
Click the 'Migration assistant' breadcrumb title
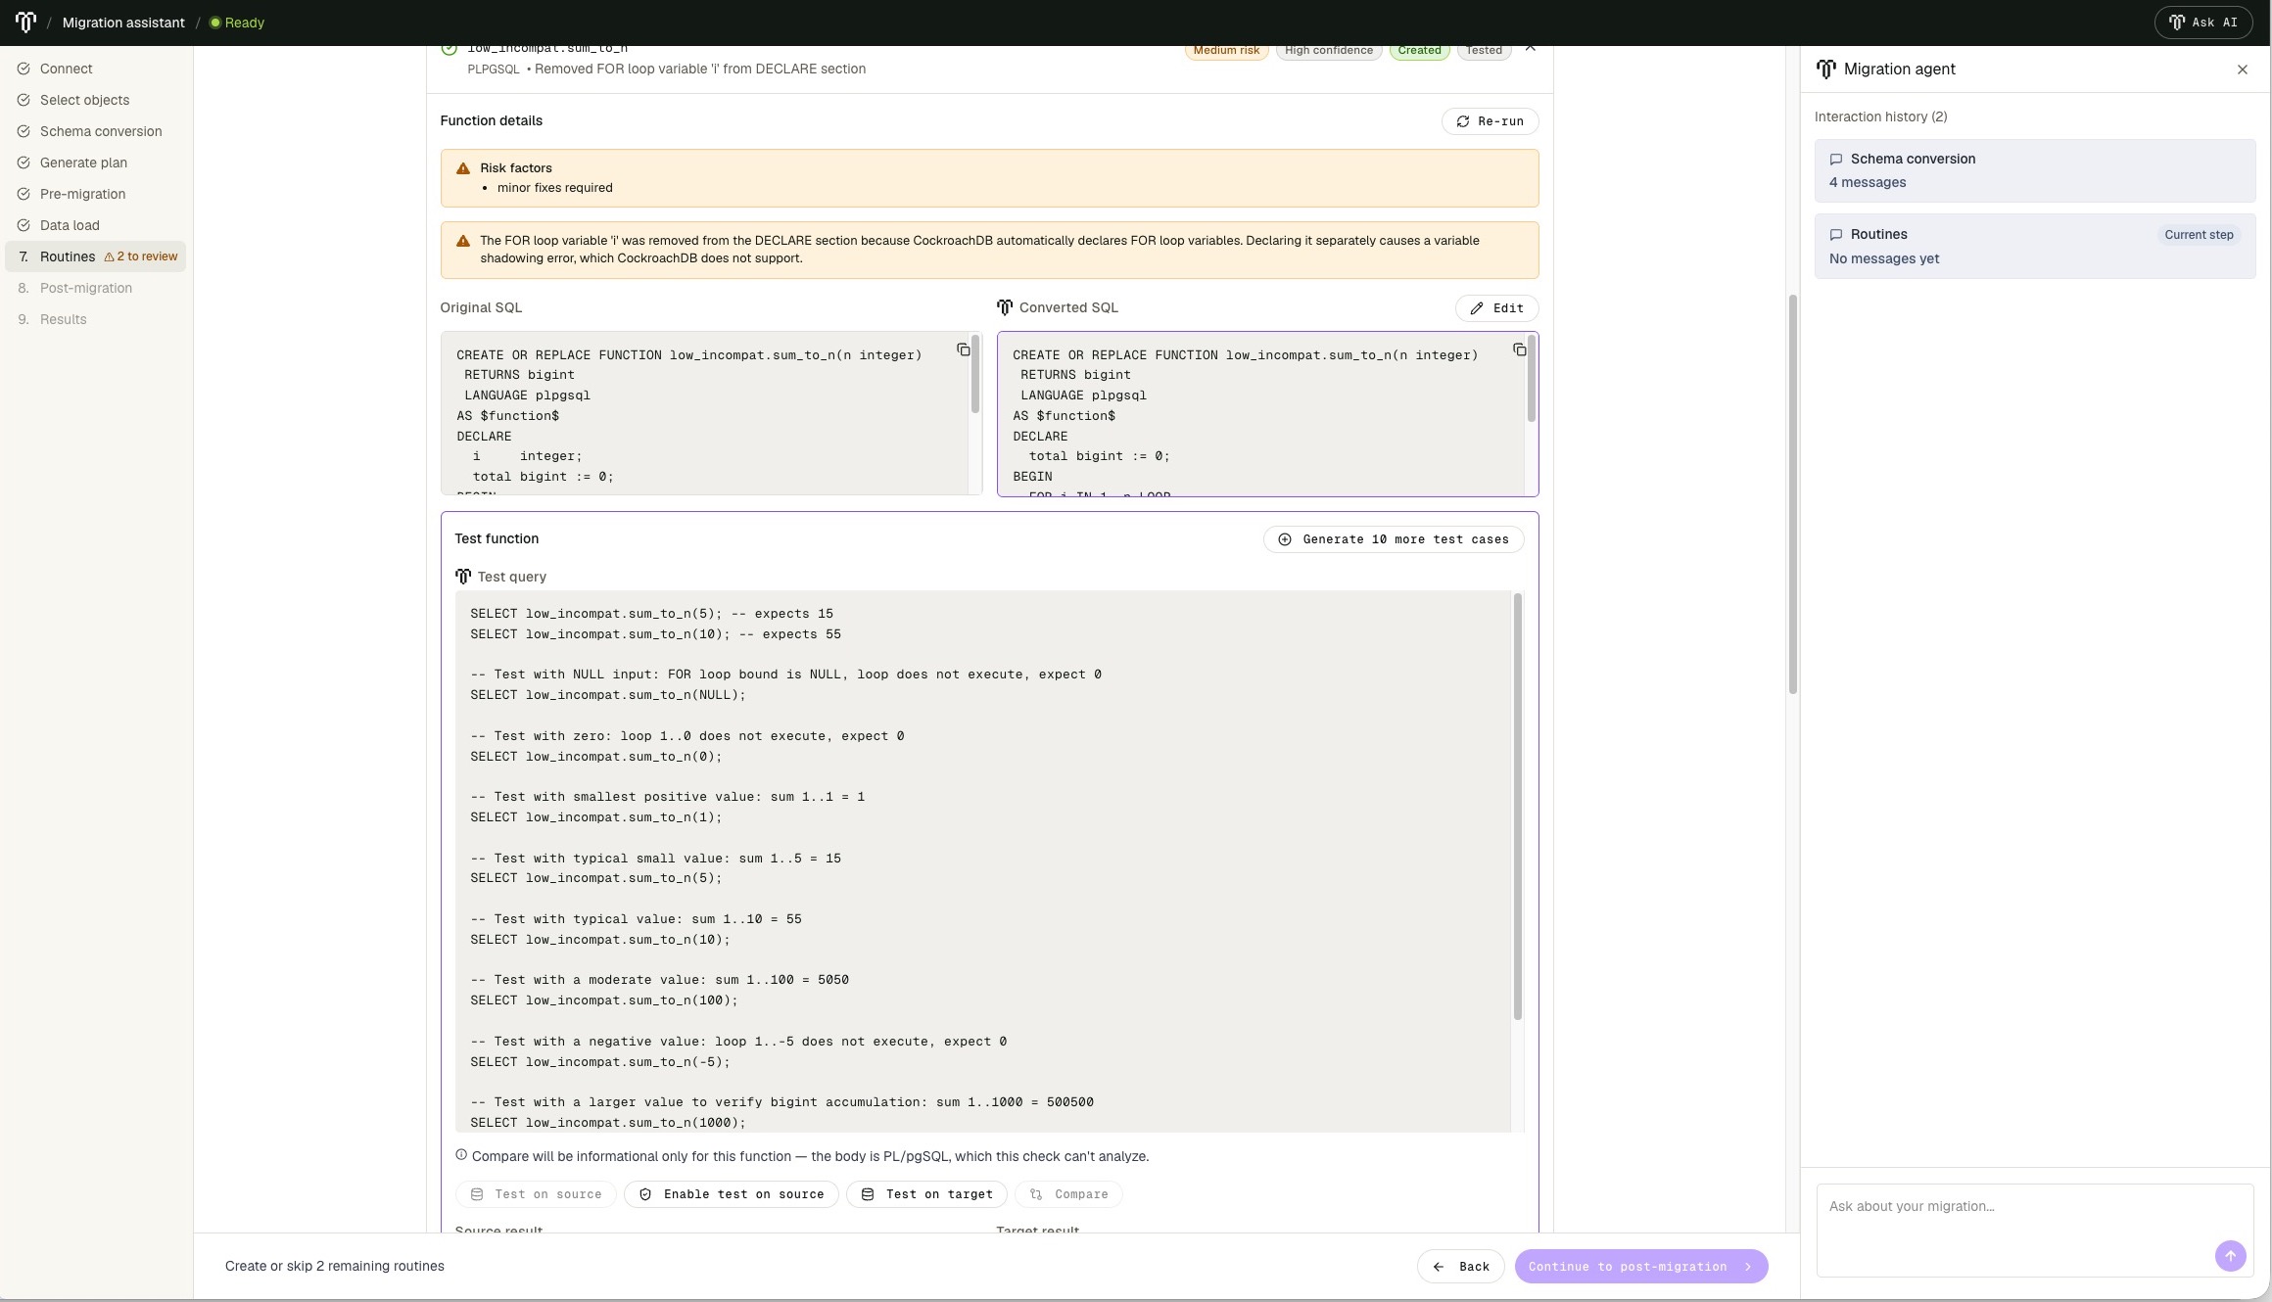pos(123,23)
